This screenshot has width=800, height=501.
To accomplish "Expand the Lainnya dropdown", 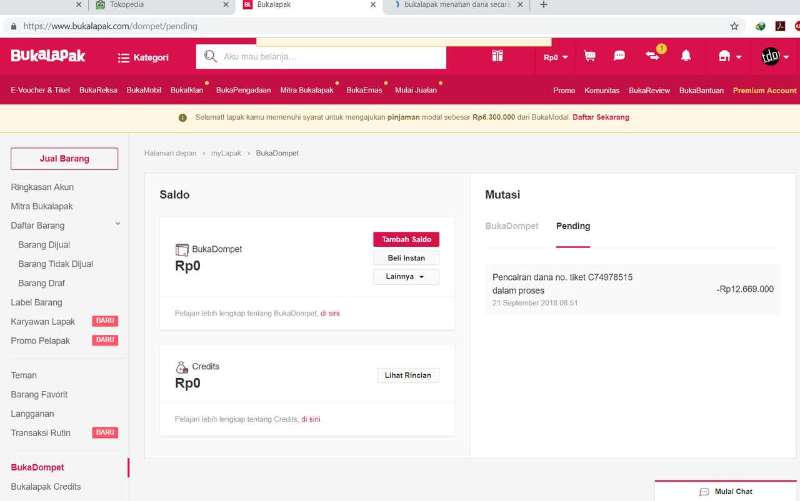I will (406, 277).
